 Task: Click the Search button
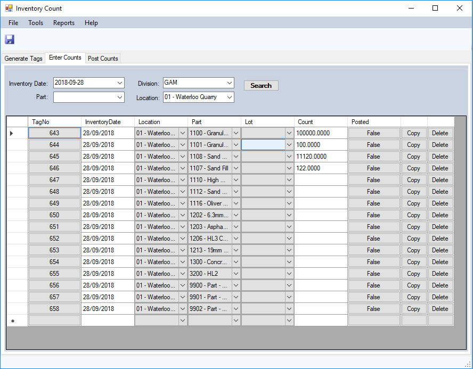click(x=261, y=86)
